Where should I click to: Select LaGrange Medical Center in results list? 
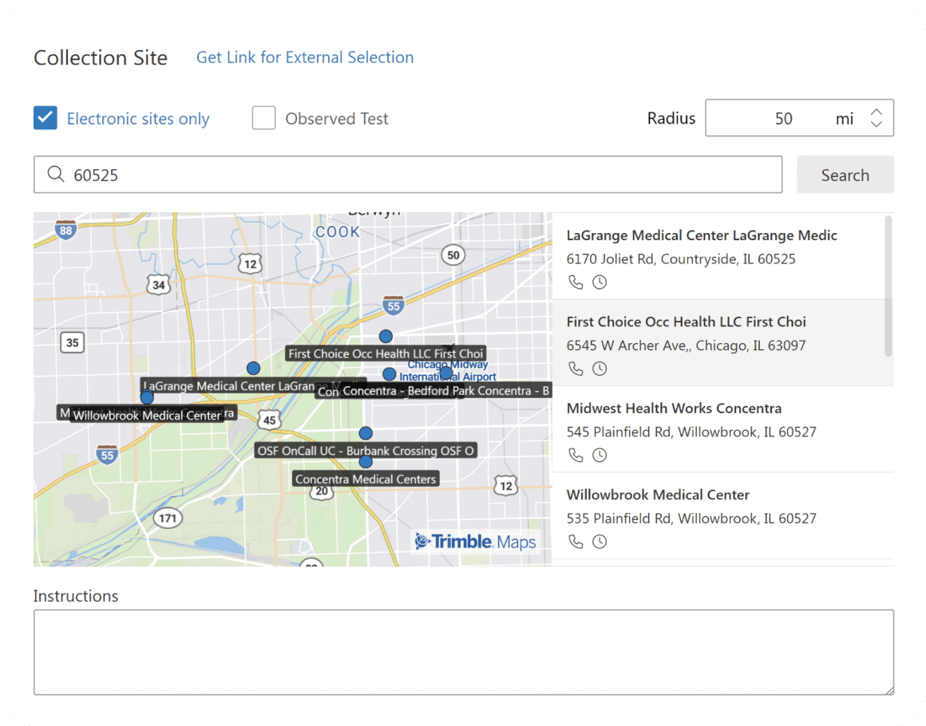click(x=723, y=256)
